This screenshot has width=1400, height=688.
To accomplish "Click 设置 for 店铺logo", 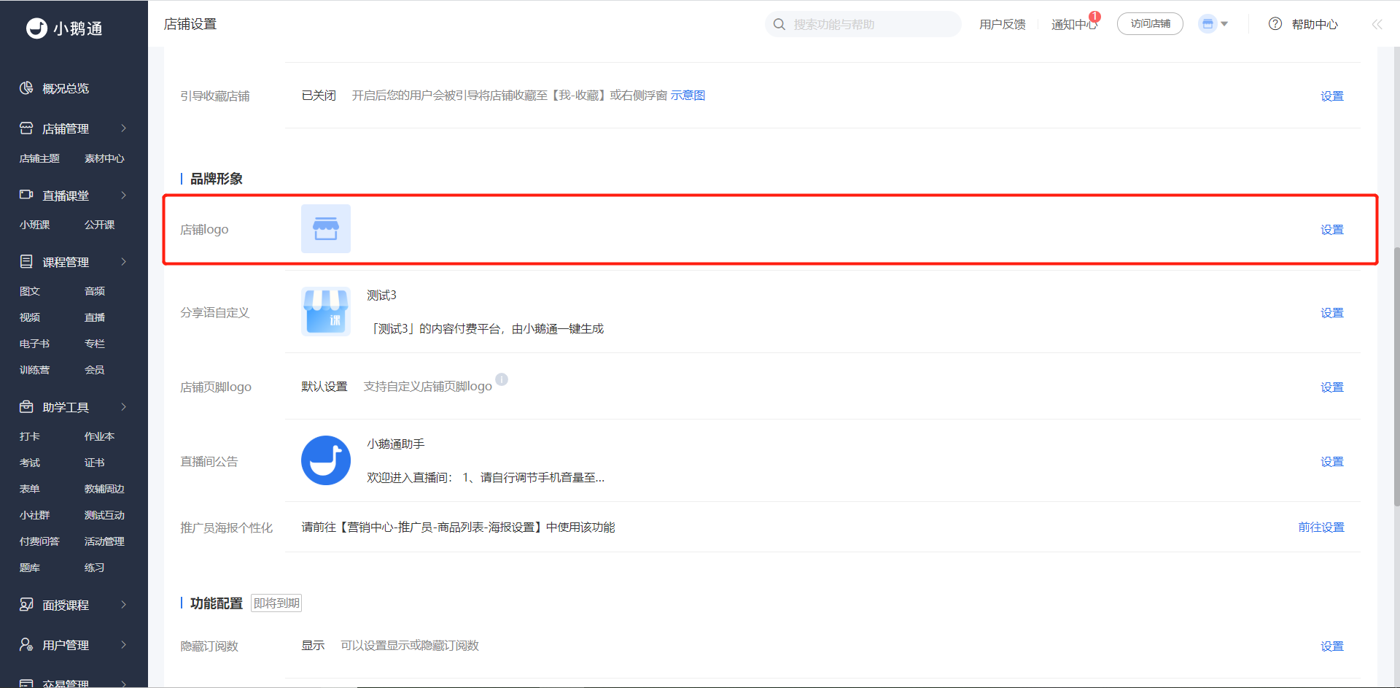I will pyautogui.click(x=1331, y=230).
